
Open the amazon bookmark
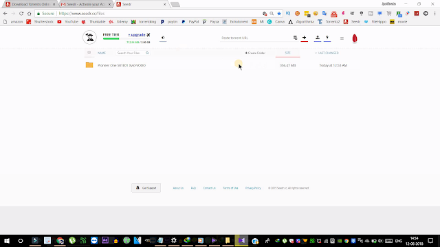click(x=14, y=21)
